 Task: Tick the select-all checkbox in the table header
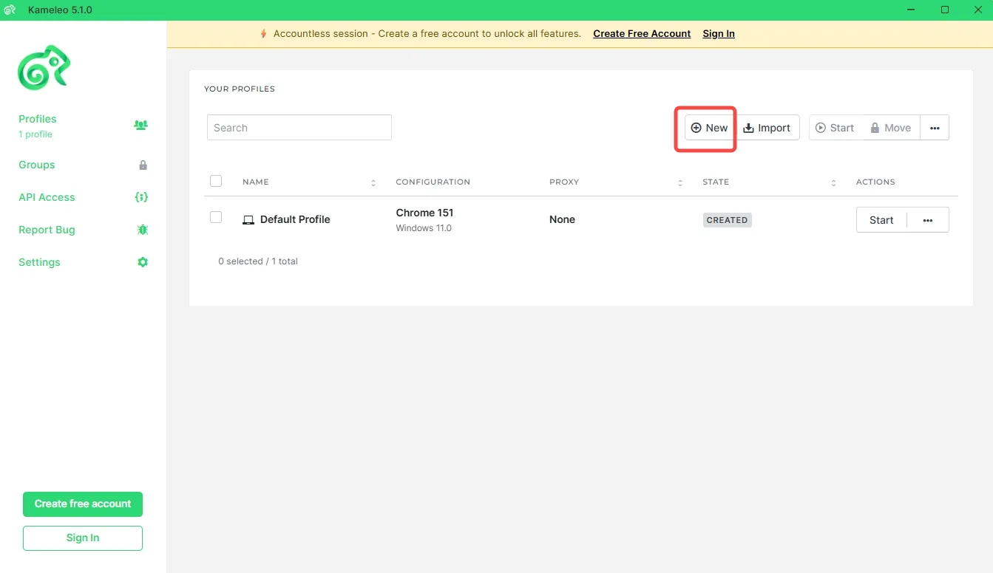pos(216,181)
